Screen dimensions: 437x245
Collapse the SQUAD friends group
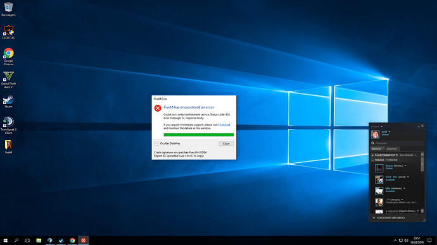pos(372,160)
